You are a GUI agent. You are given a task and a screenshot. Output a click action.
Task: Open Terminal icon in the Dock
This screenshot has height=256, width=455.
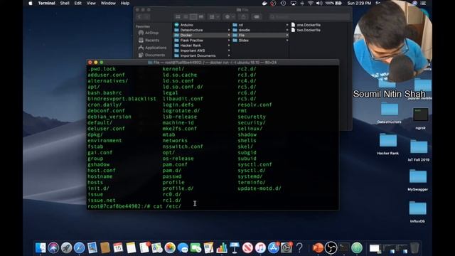click(x=344, y=248)
